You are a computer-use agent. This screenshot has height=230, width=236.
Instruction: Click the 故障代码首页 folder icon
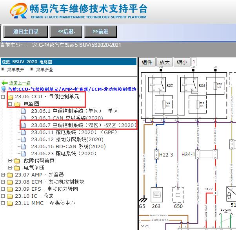click(x=17, y=161)
